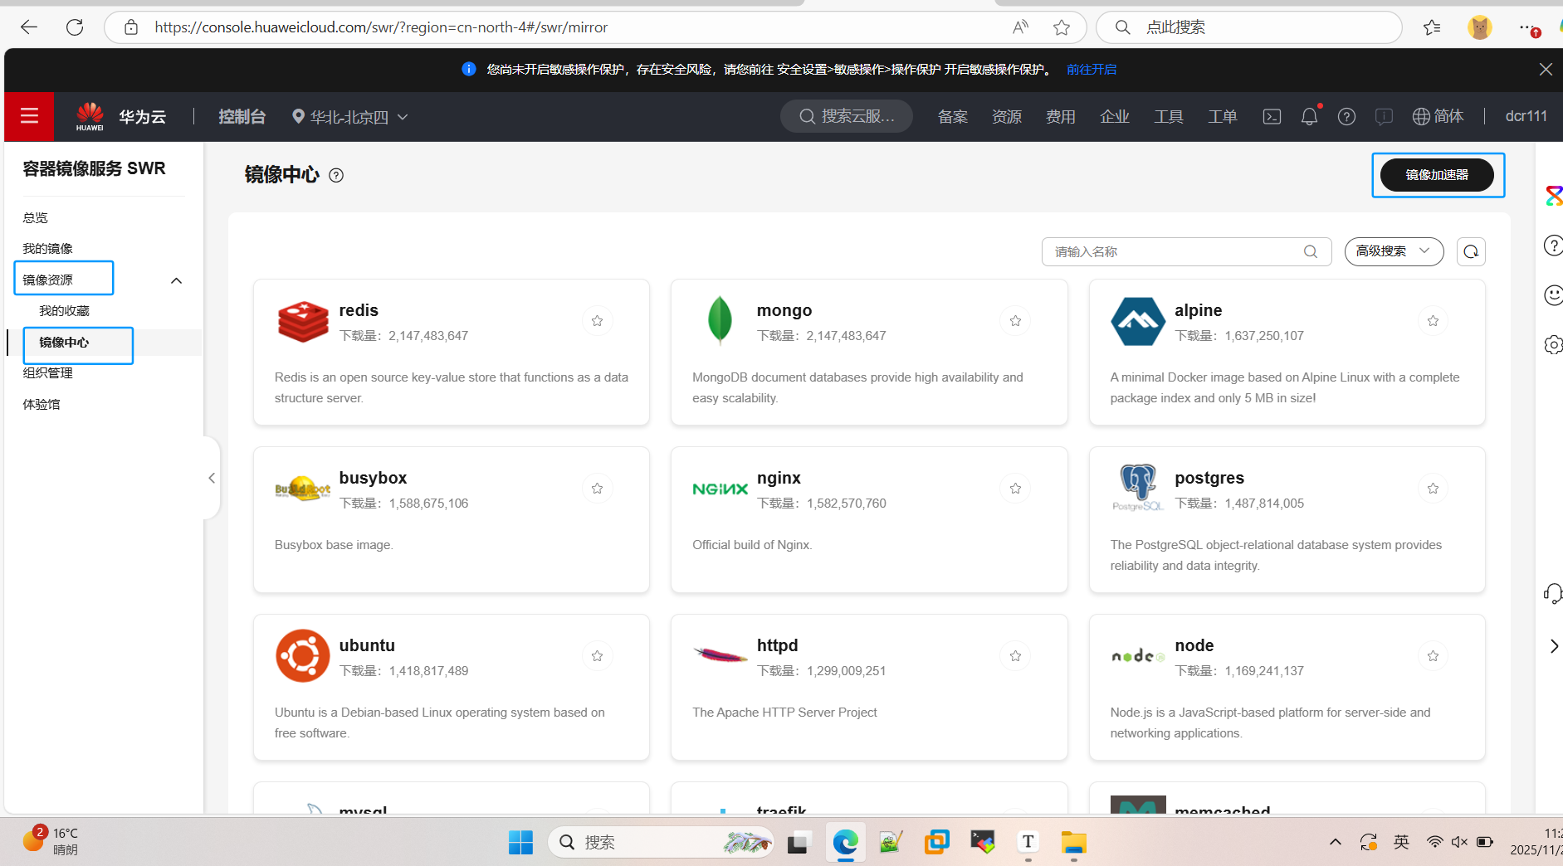
Task: Open help center question mark icon
Action: tap(1346, 117)
